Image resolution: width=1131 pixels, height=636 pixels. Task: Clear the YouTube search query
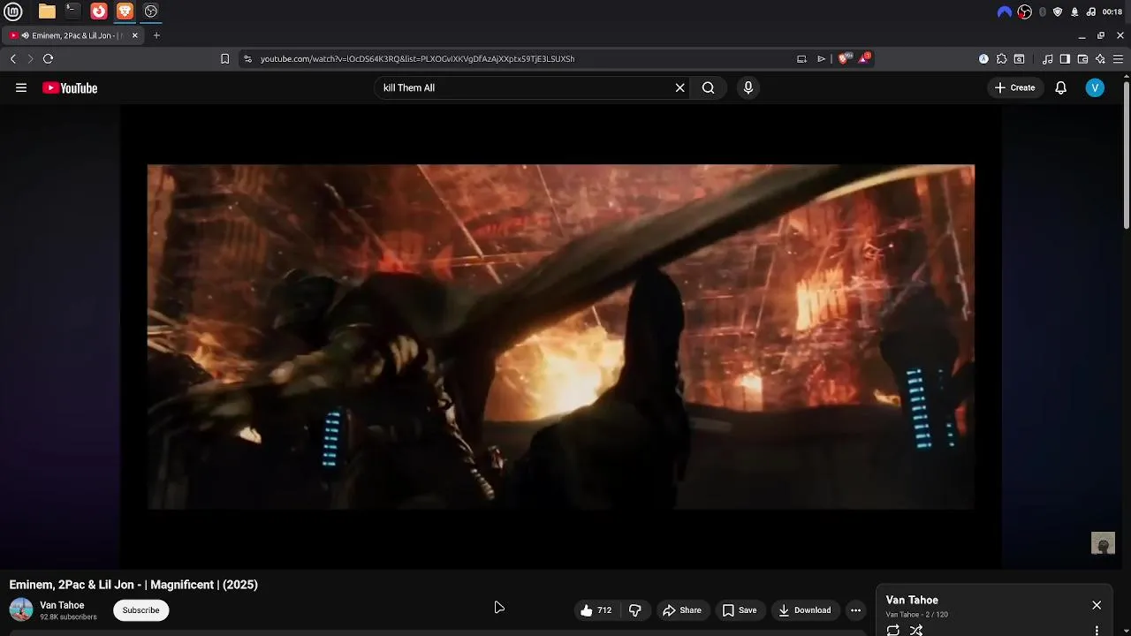click(680, 87)
